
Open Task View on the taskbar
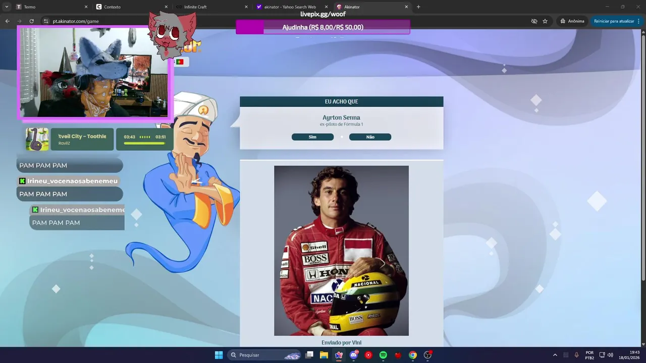(309, 355)
